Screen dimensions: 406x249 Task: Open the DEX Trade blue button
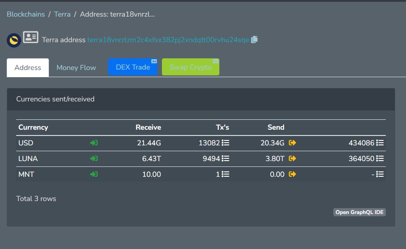tap(133, 67)
